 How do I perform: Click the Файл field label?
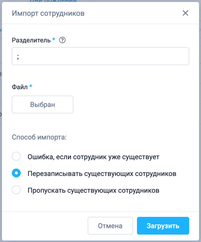20,87
